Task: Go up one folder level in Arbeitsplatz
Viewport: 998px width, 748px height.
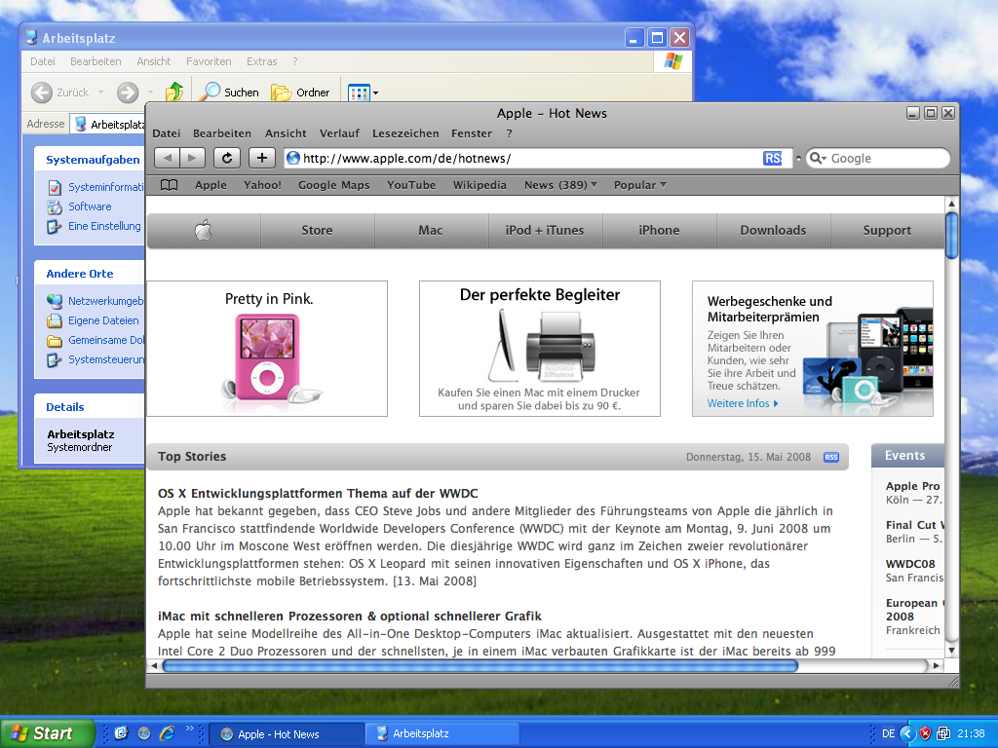Action: coord(173,93)
